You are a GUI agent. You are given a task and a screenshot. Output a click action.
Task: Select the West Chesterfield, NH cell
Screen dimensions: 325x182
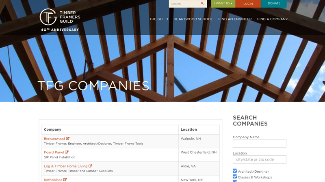199,155
